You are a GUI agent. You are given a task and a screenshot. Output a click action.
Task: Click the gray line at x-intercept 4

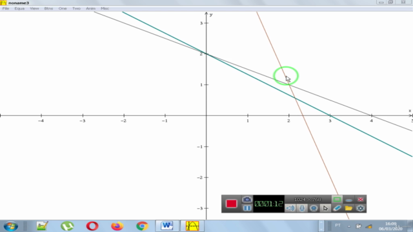(x=372, y=115)
